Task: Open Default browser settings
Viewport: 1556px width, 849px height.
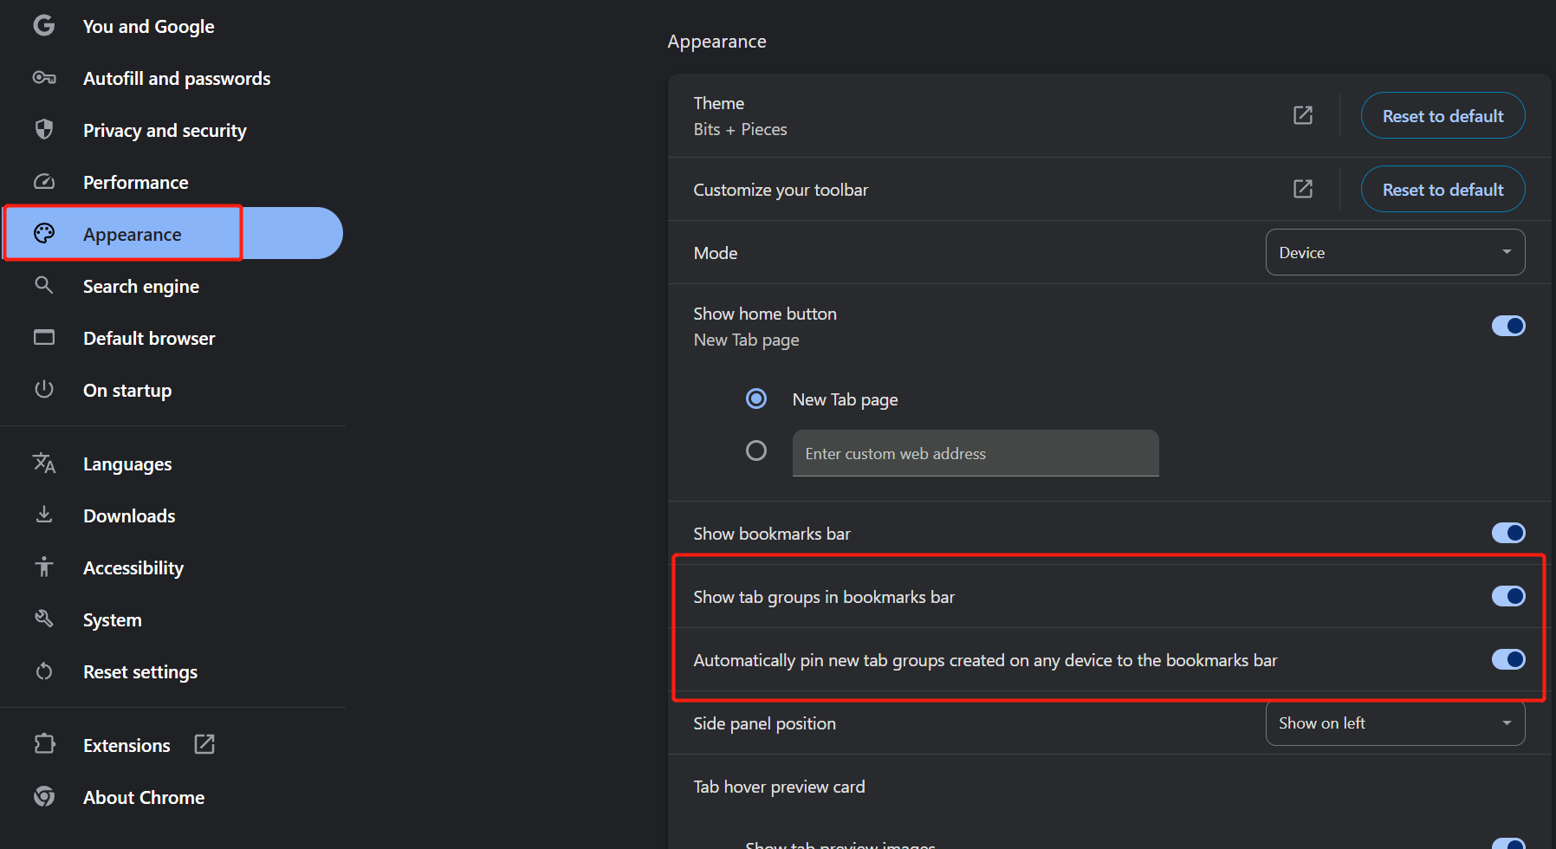Action: click(149, 339)
